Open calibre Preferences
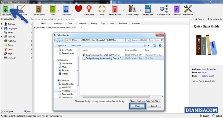The height and width of the screenshot is (118, 223). pos(188,9)
